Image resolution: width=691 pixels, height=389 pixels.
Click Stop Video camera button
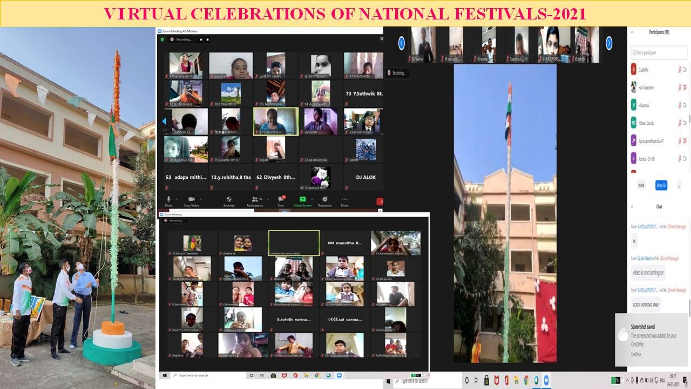click(x=191, y=199)
